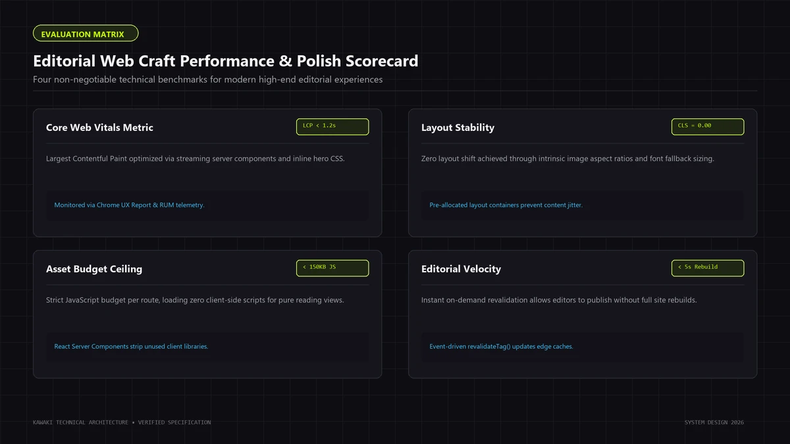
Task: Select the 'Largest Contentful Paint optimized' description
Action: [x=196, y=159]
